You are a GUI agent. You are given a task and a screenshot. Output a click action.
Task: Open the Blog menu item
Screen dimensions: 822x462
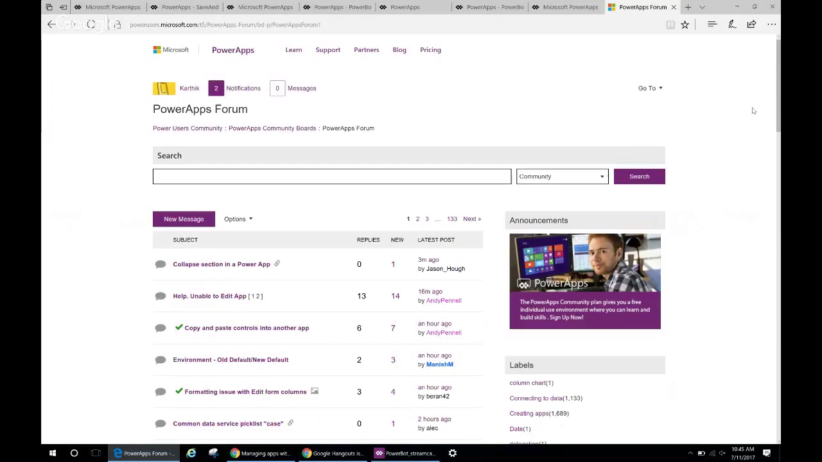(399, 49)
